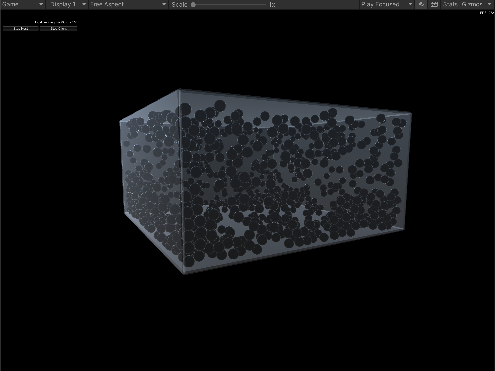The height and width of the screenshot is (371, 495).
Task: Toggle Gizmos in Game view
Action: (472, 4)
